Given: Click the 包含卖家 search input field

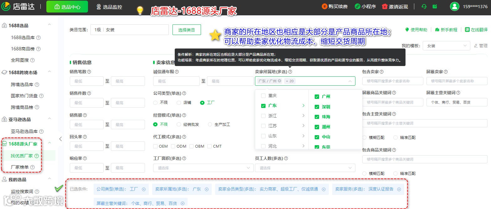Looking at the screenshot, I should pos(393,81).
